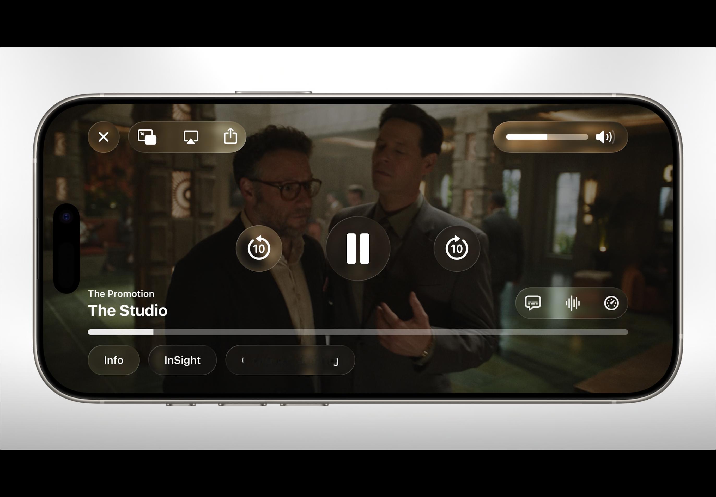
Task: Mute using the speaker icon
Action: click(605, 137)
